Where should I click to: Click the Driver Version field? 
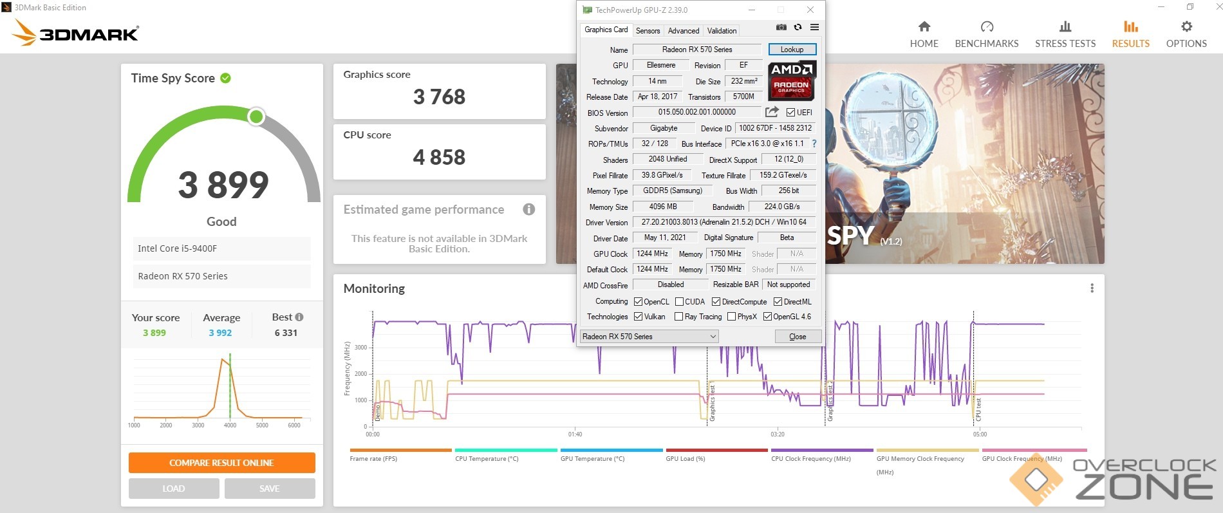point(724,222)
